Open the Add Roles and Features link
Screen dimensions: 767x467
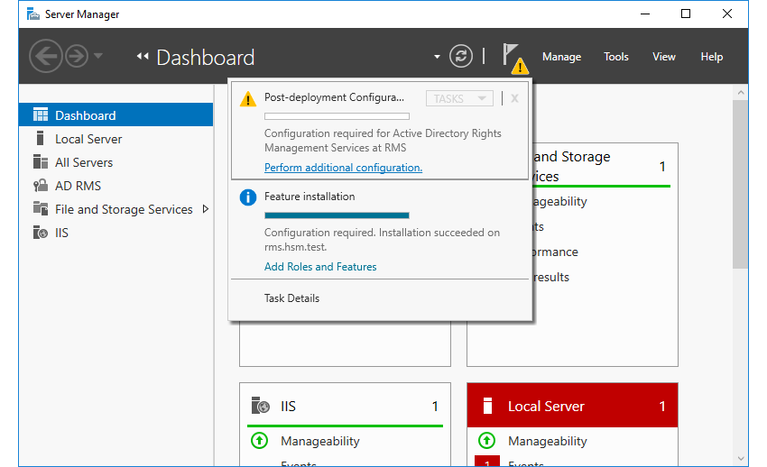pos(320,267)
